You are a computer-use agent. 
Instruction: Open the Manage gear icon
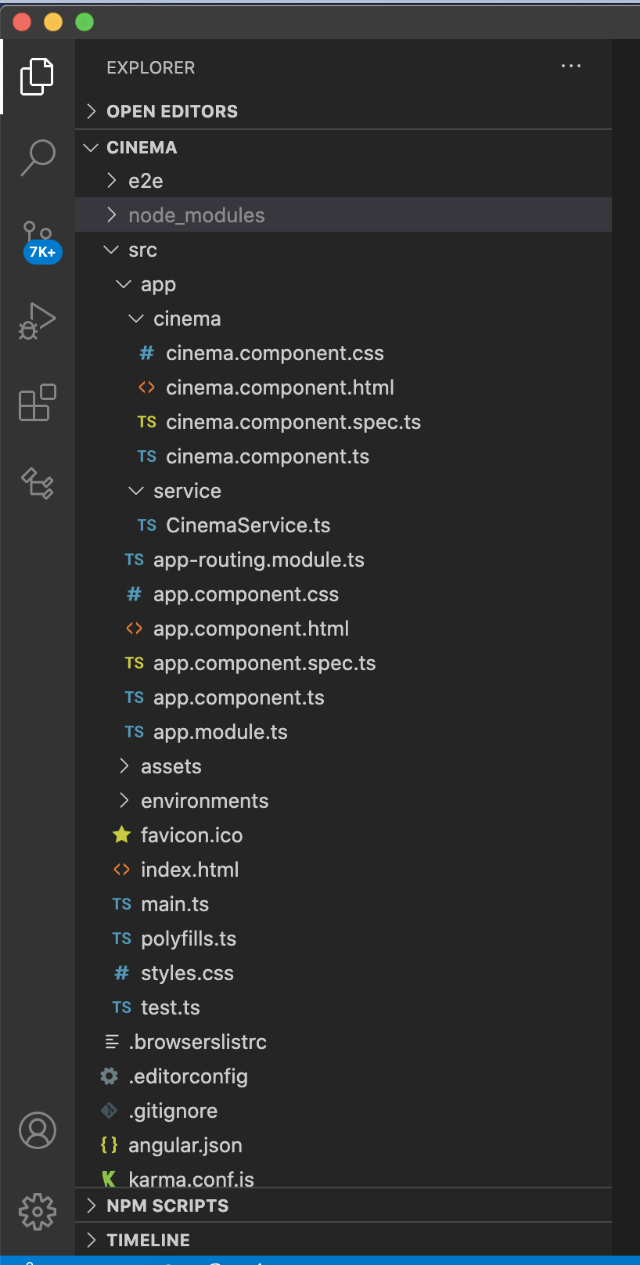click(x=37, y=1212)
